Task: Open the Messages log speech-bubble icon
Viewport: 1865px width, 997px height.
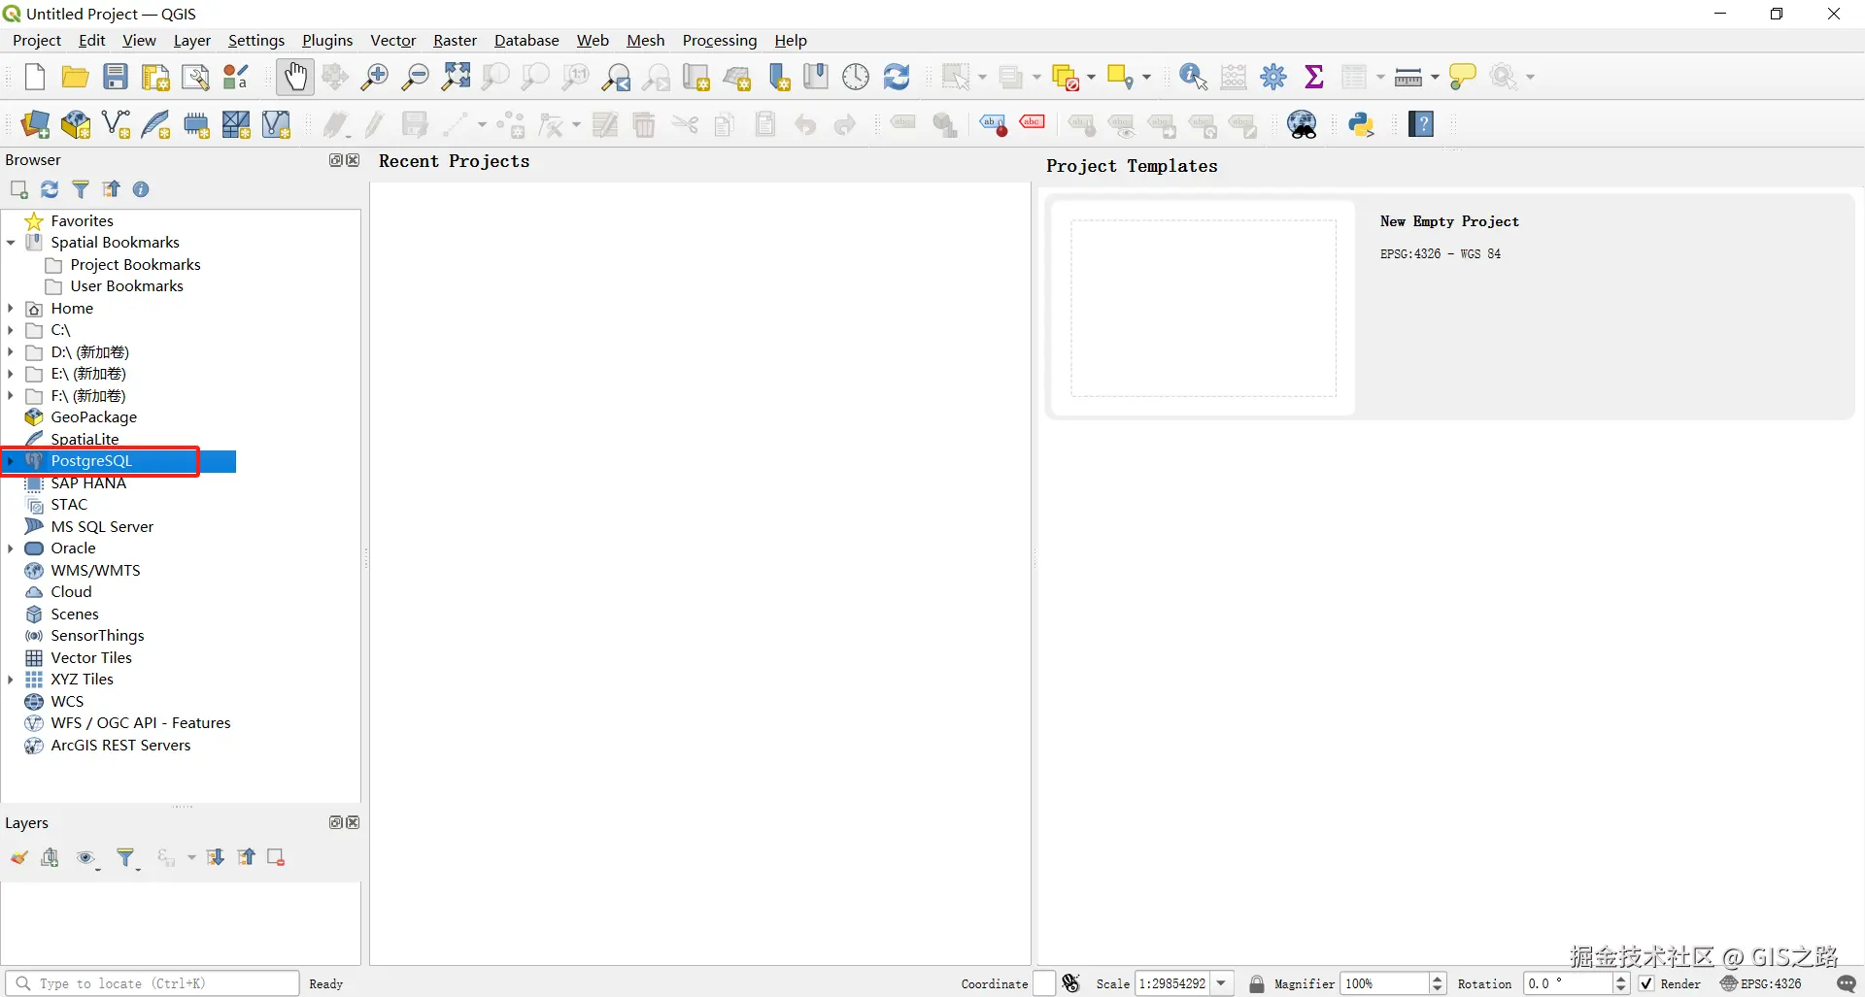Action: click(x=1846, y=983)
